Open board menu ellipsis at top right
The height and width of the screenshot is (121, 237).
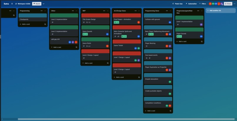point(234,4)
